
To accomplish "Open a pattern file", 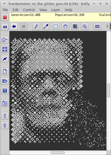I will coord(5,81).
